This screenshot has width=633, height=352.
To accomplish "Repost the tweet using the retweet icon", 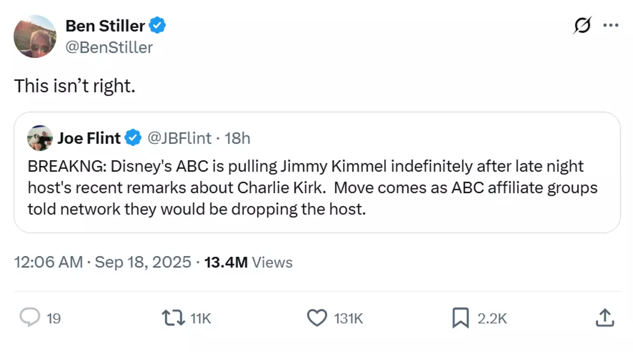I will point(173,318).
